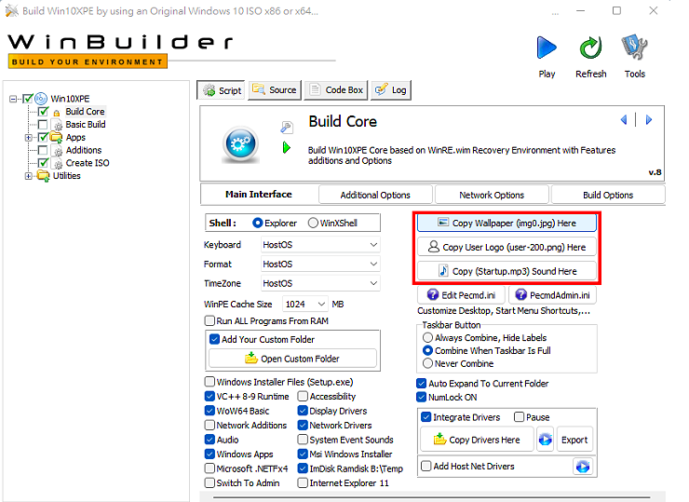Select Always Combine, Hide Labels option

coord(427,337)
